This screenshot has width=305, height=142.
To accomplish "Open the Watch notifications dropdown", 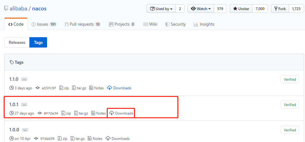I will click(201, 9).
